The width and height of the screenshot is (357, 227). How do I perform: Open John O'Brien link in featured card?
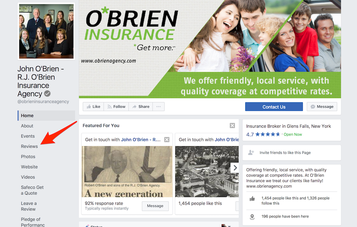tap(141, 139)
